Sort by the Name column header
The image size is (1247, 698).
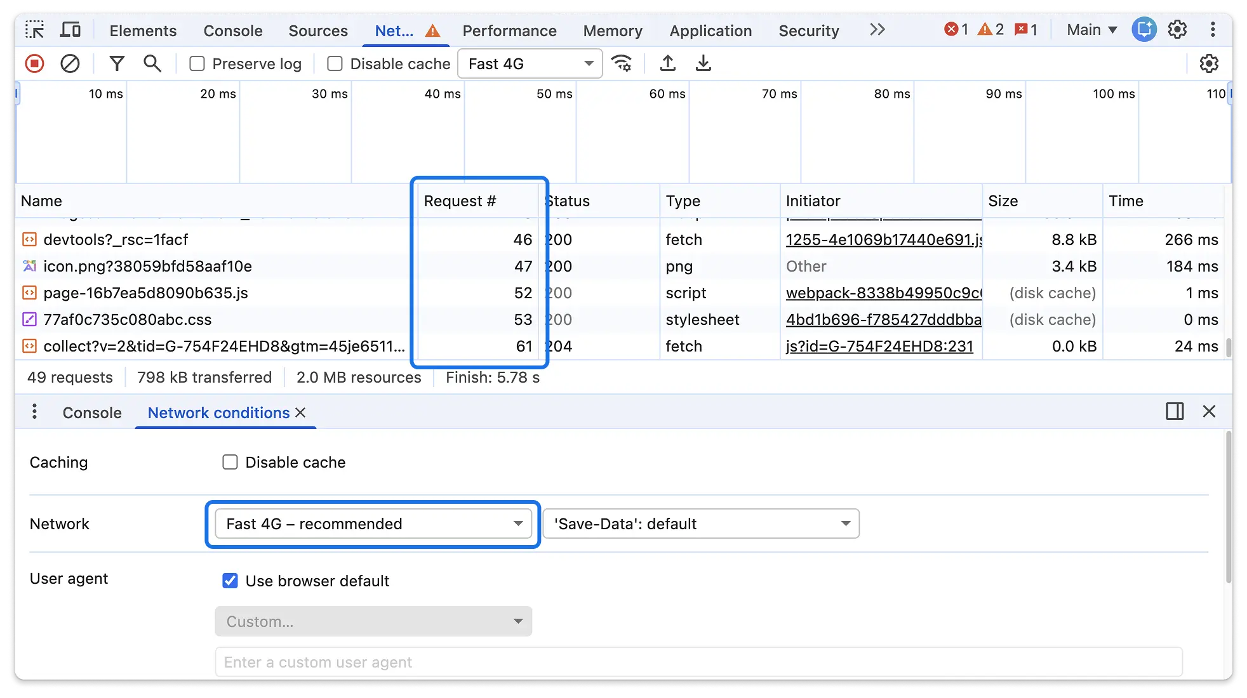click(x=216, y=201)
